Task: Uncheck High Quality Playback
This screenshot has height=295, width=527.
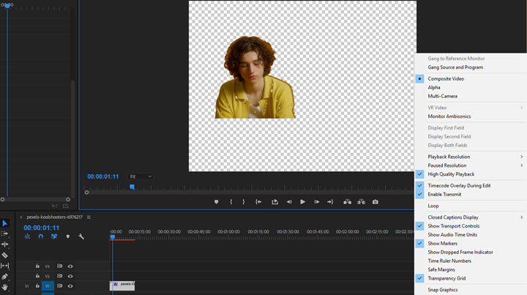Action: [x=451, y=174]
